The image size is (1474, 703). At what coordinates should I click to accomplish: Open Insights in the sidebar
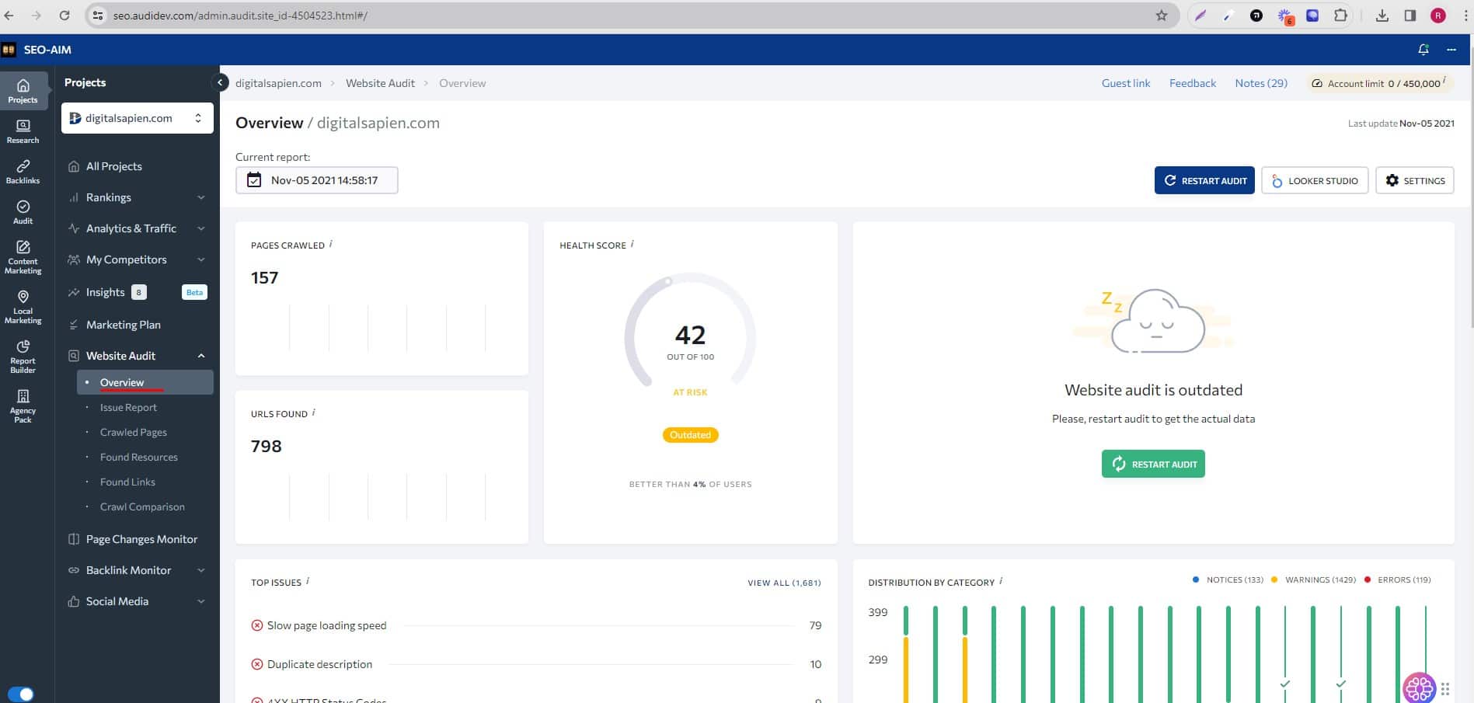(x=106, y=292)
